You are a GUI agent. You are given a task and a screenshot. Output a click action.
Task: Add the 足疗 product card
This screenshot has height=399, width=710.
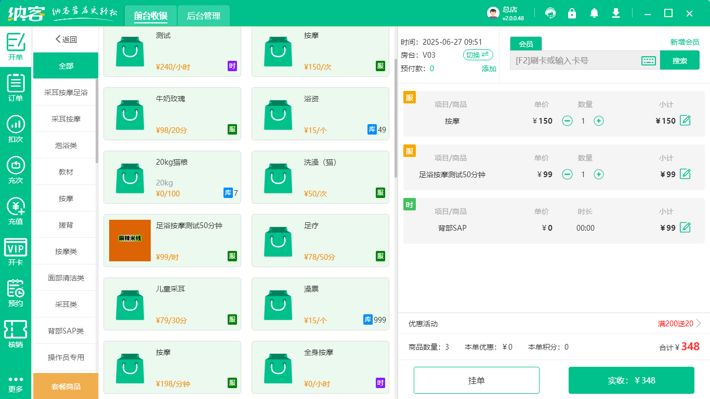click(320, 241)
